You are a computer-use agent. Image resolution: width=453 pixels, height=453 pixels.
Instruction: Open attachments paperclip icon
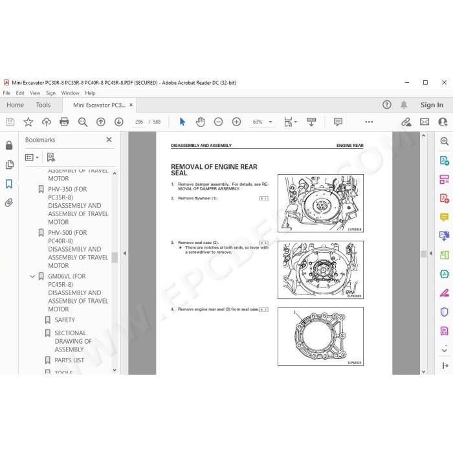(9, 203)
